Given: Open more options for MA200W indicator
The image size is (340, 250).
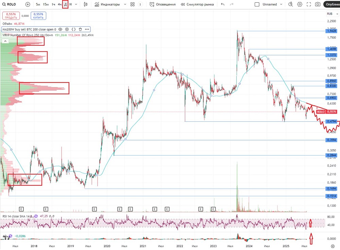Looking at the screenshot, I should point(87,29).
